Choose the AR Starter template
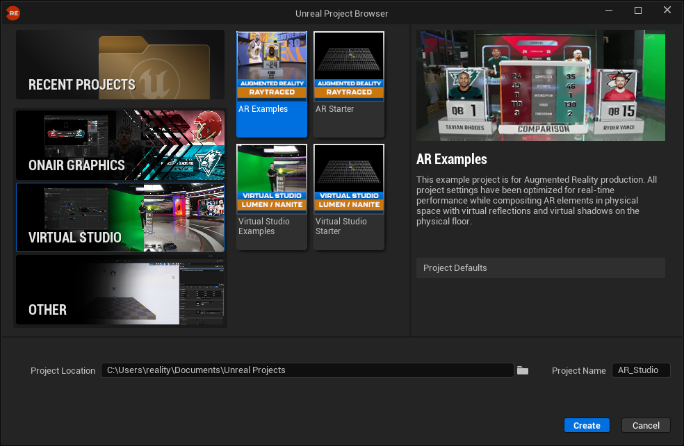This screenshot has height=446, width=684. coord(349,84)
